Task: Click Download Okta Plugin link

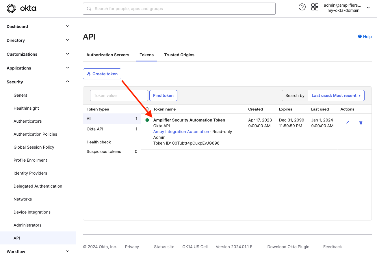Action: (x=288, y=247)
